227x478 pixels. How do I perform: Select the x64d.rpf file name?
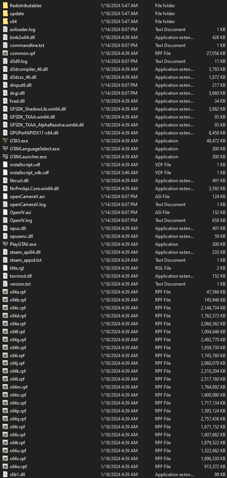(18, 316)
